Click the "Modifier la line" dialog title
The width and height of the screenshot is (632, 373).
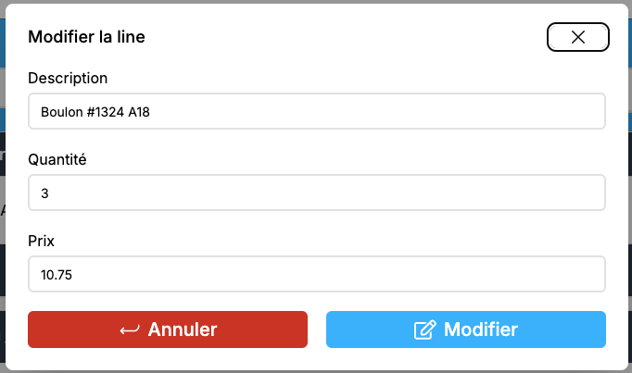coord(86,37)
